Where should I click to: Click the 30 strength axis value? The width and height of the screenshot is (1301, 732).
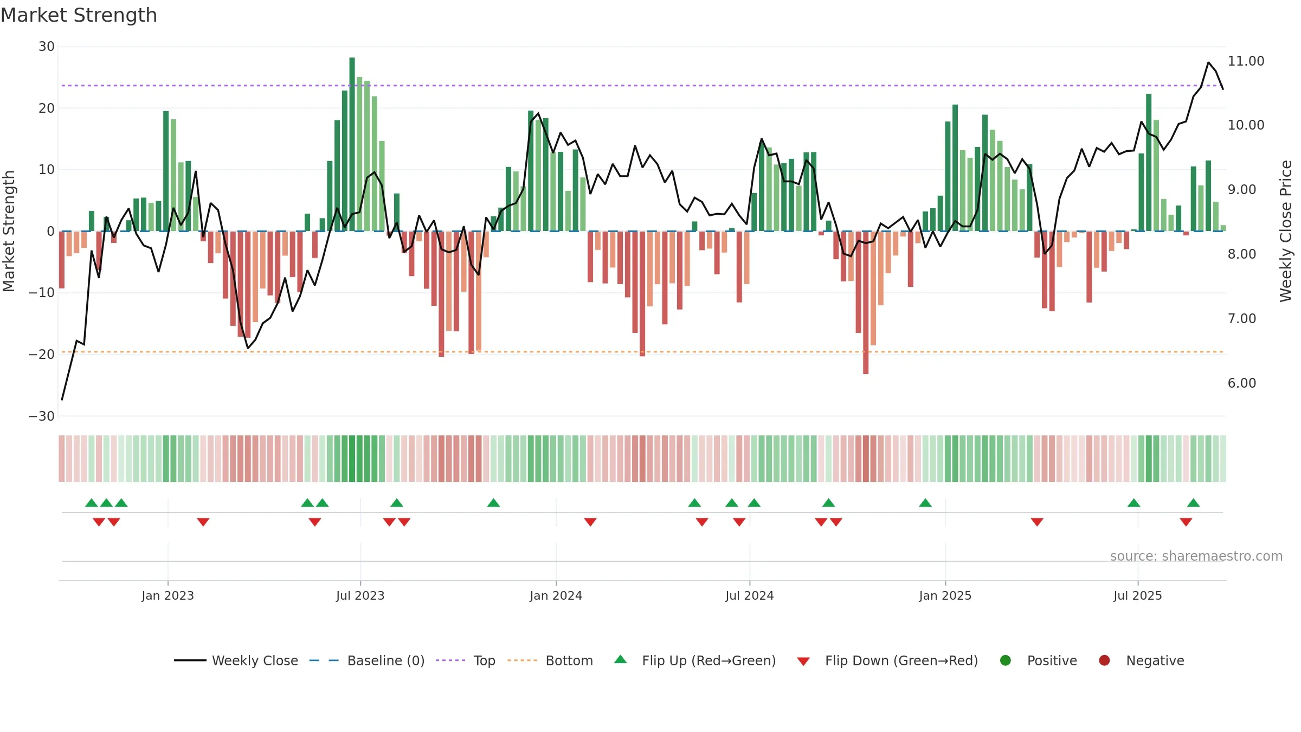click(x=47, y=47)
